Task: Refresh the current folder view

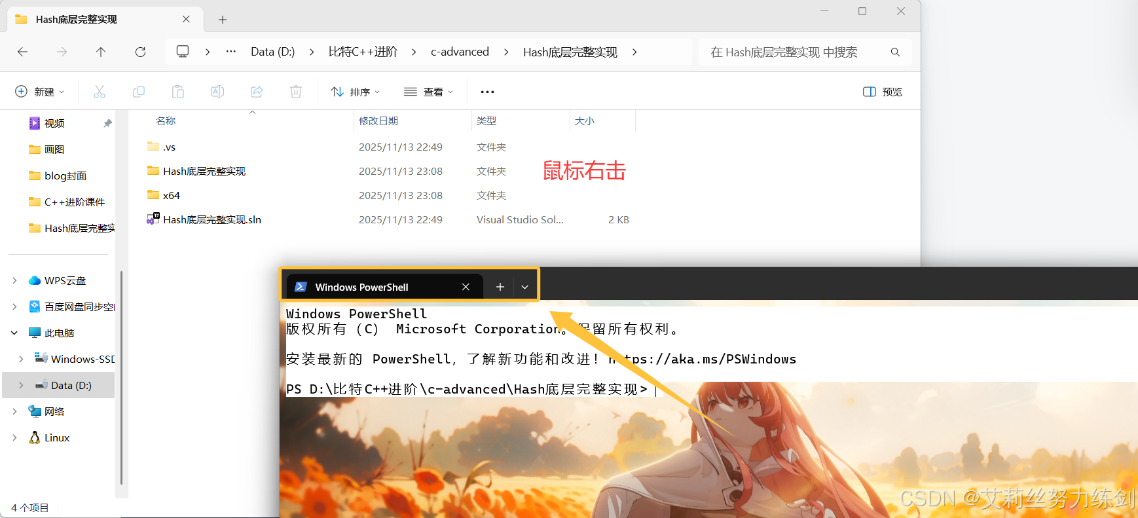Action: point(140,52)
